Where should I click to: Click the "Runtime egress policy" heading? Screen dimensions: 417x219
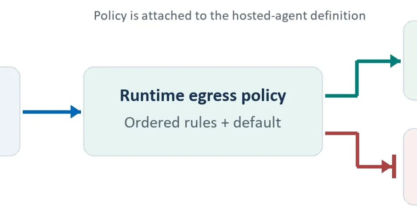point(203,96)
